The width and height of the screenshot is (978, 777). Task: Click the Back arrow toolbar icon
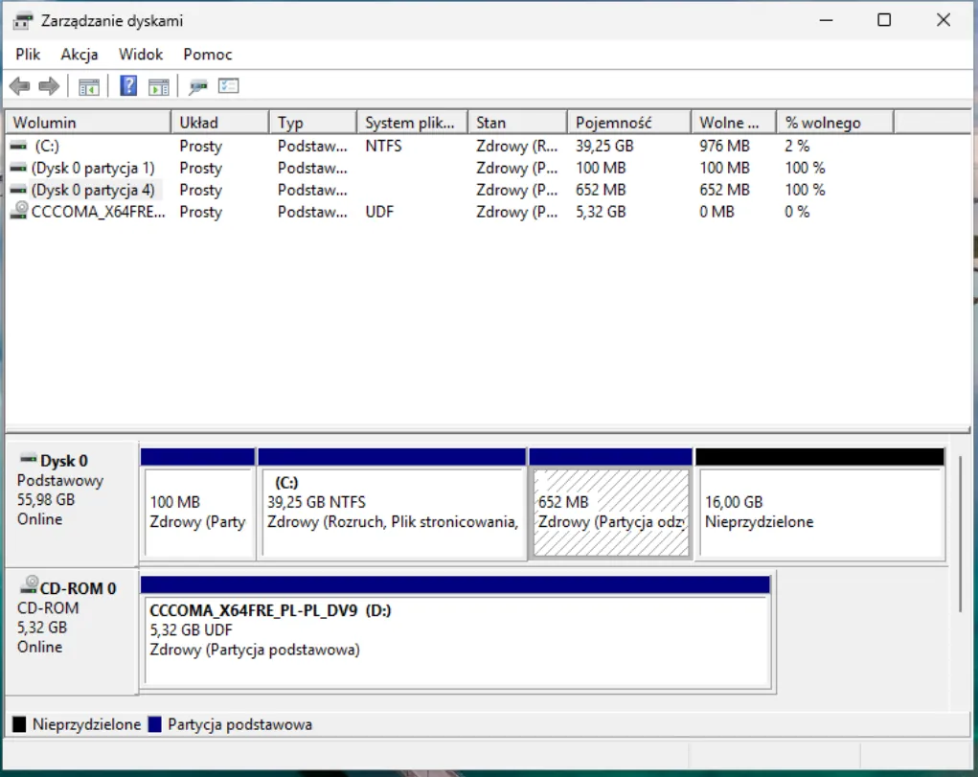[19, 86]
